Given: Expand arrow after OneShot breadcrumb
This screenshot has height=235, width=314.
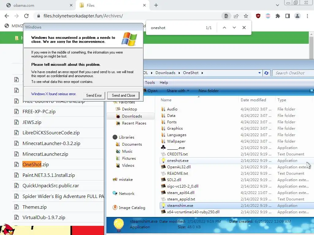Looking at the screenshot, I should tap(202, 73).
